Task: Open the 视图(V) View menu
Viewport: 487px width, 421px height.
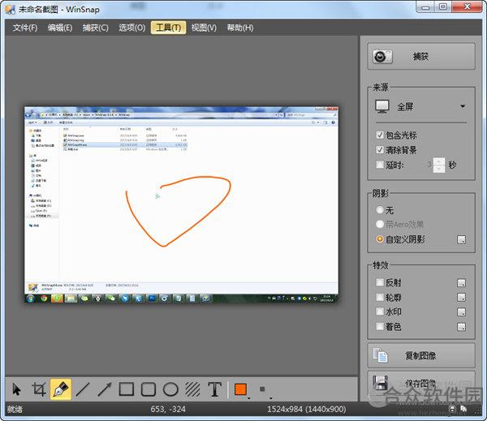Action: 204,28
